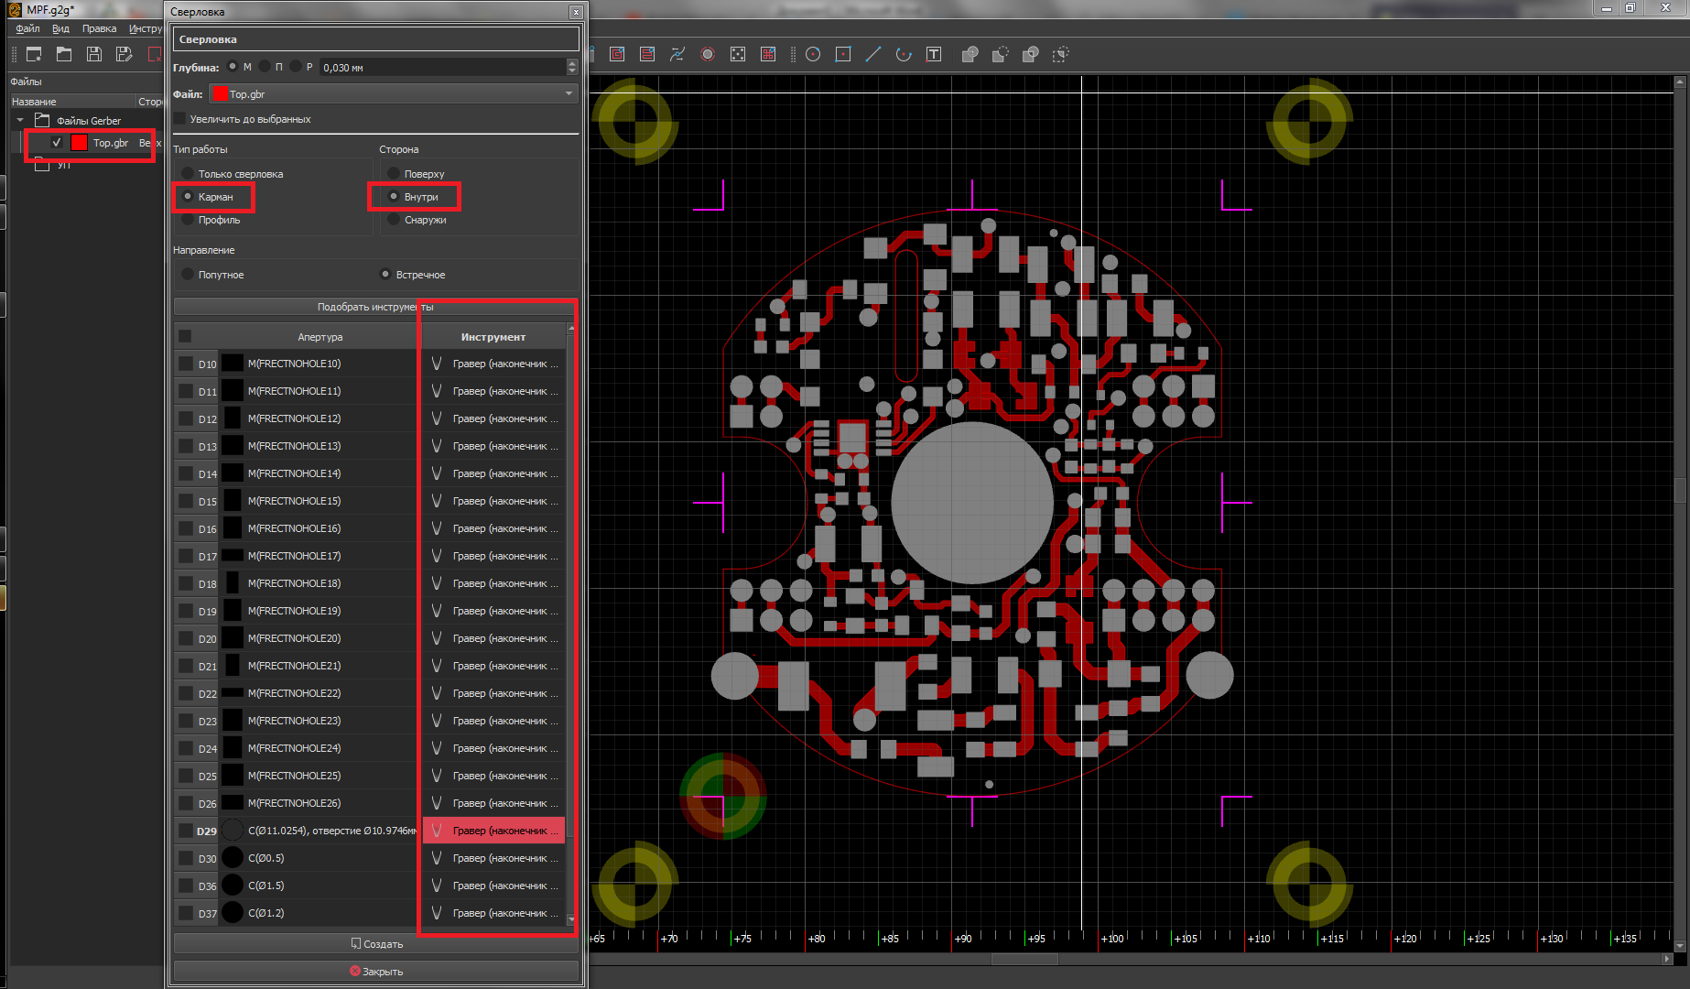Screen dimensions: 1690x989
Task: Choose the draw circle tool
Action: 813,54
